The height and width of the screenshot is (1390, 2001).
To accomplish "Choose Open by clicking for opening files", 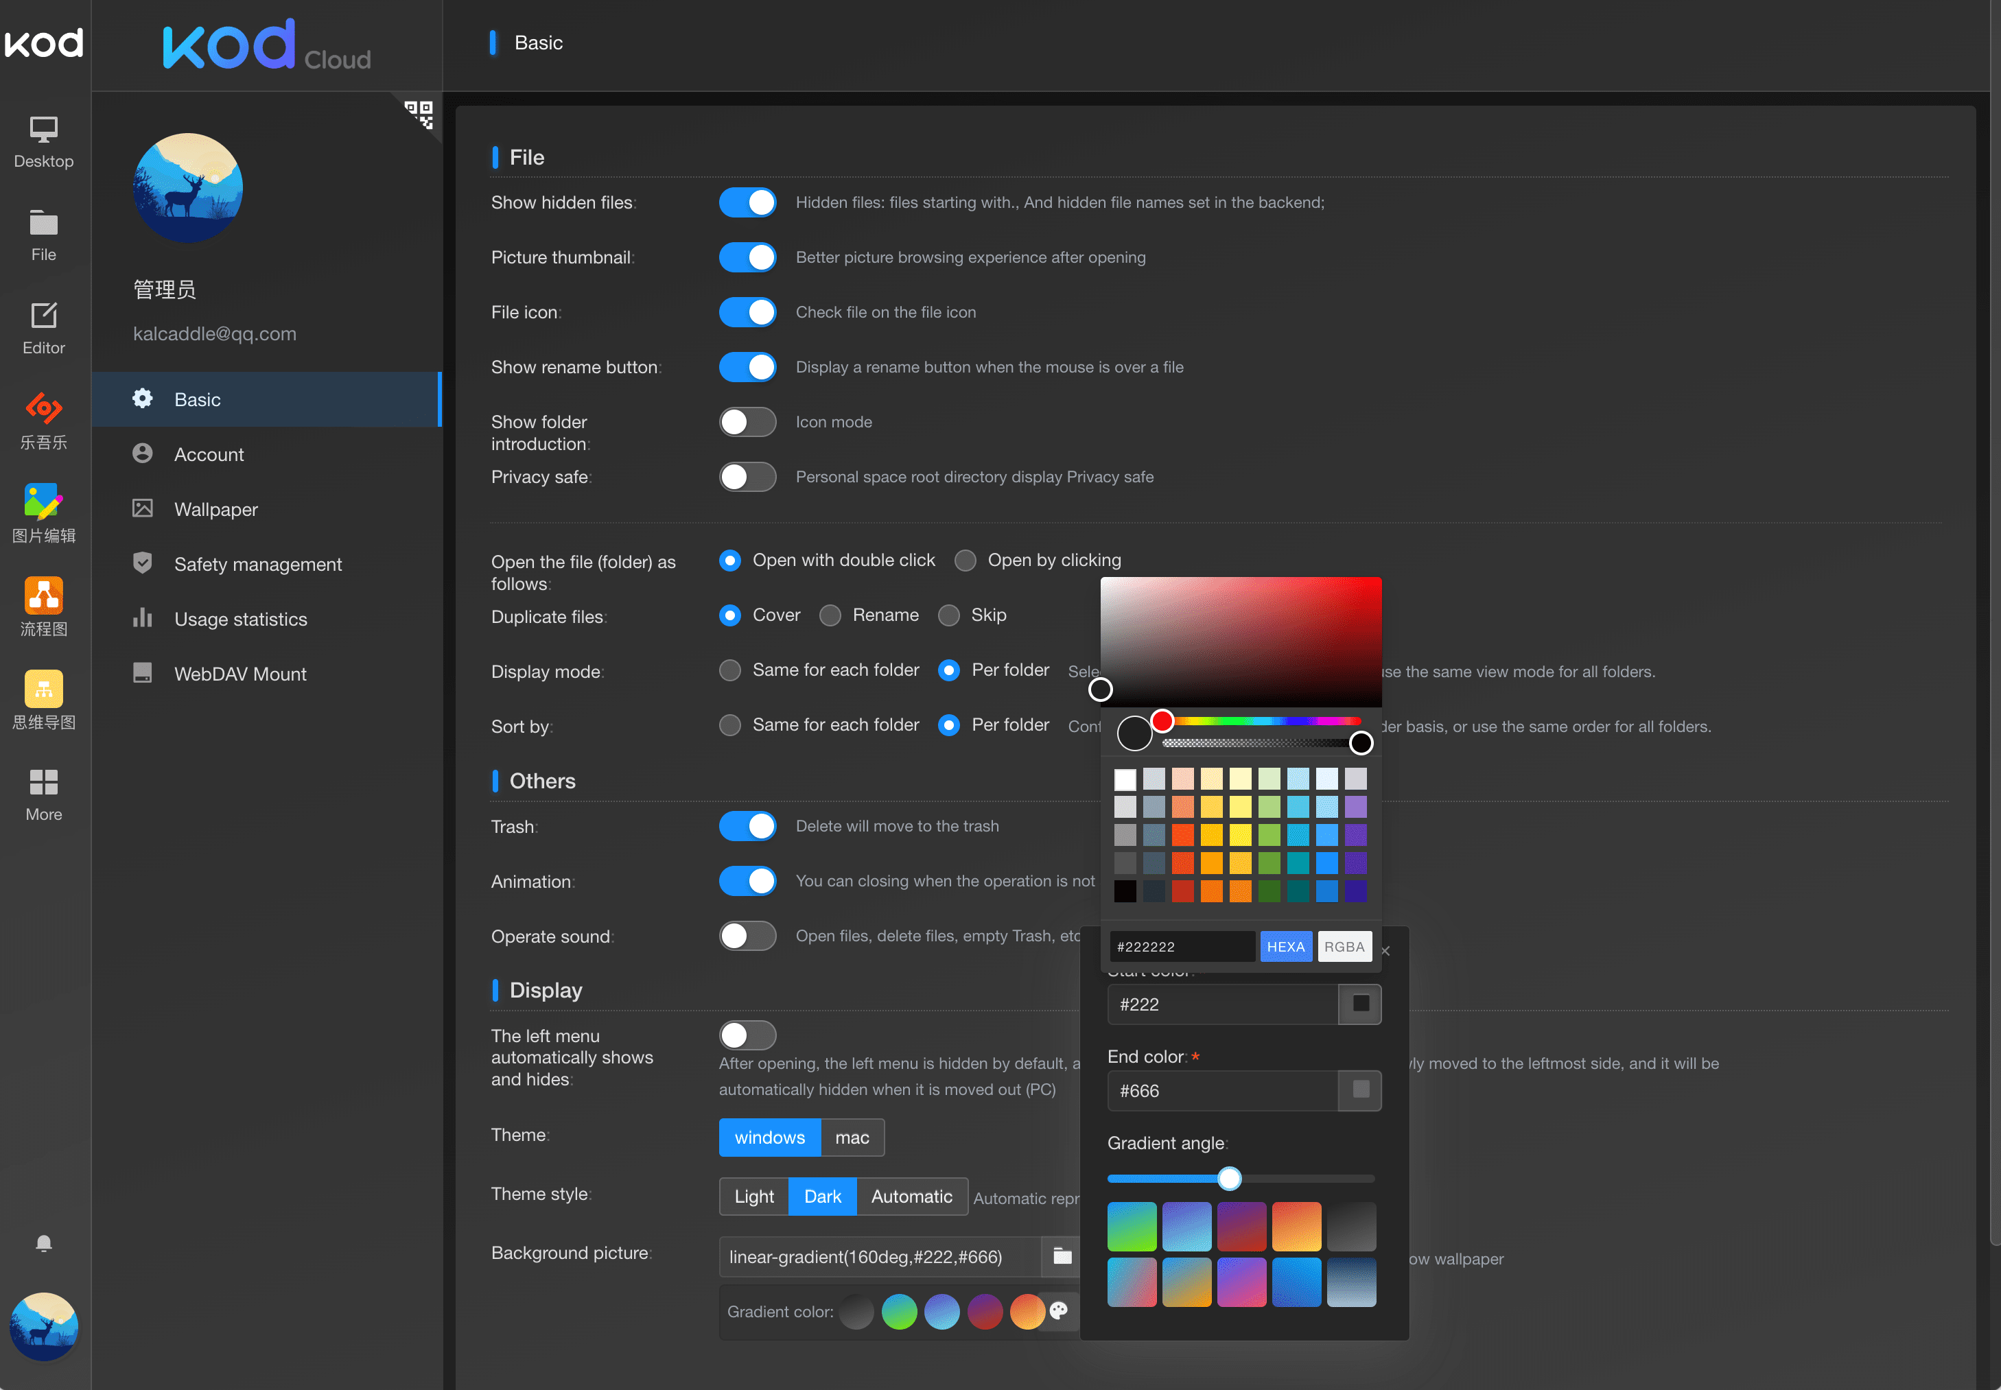I will coord(966,560).
